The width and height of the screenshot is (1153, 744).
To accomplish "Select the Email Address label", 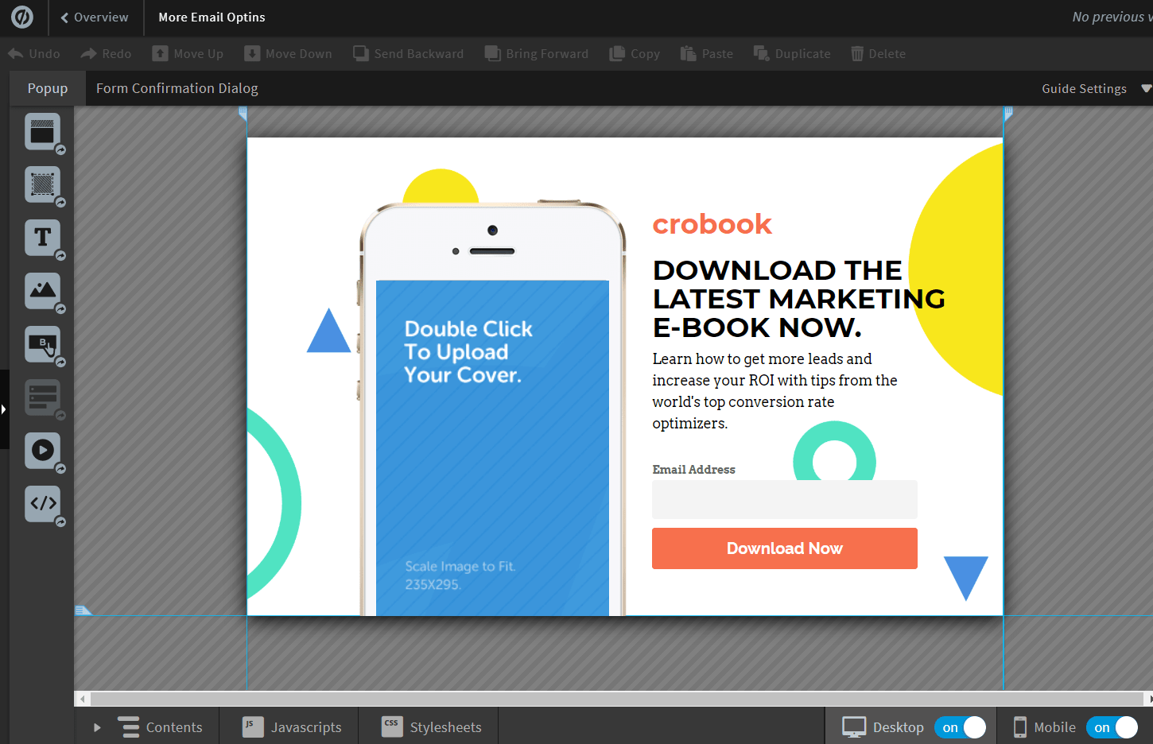I will (693, 470).
